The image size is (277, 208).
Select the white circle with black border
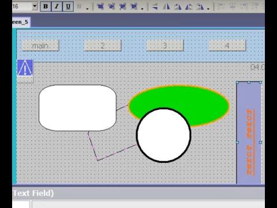coord(163,135)
